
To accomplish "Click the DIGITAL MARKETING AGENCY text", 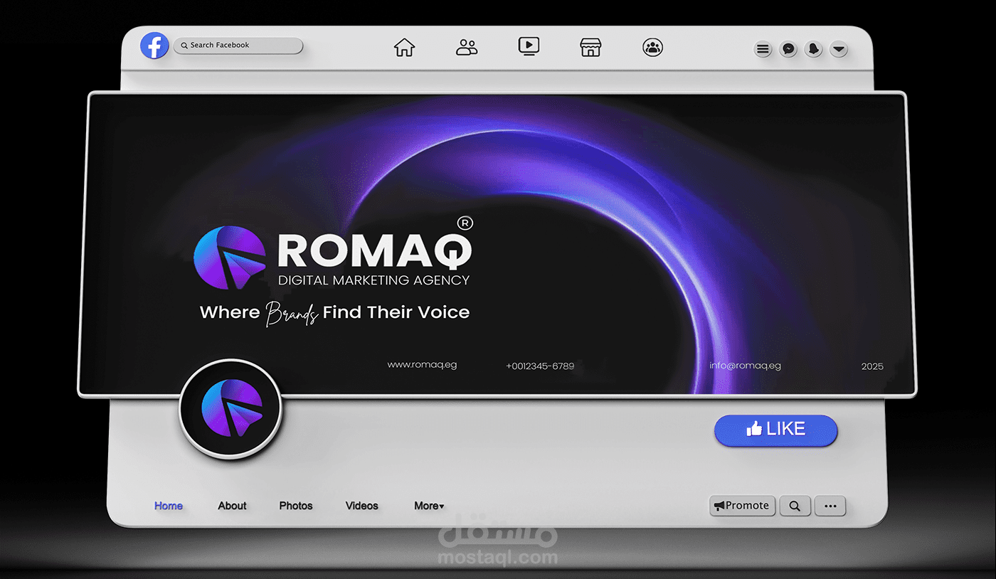I will coord(373,280).
